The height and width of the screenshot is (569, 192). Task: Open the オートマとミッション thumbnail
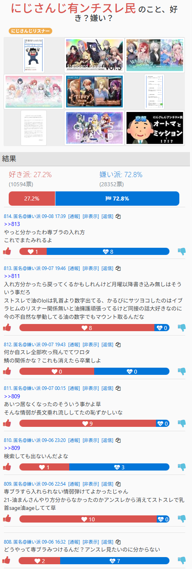pos(155,128)
